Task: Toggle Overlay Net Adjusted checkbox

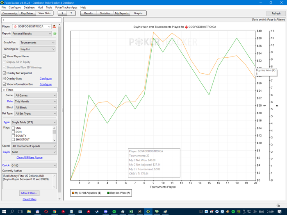Action: [x=5, y=73]
